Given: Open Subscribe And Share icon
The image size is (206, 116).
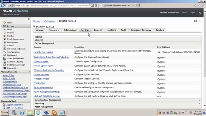Looking at the screenshot, I should 5,49.
